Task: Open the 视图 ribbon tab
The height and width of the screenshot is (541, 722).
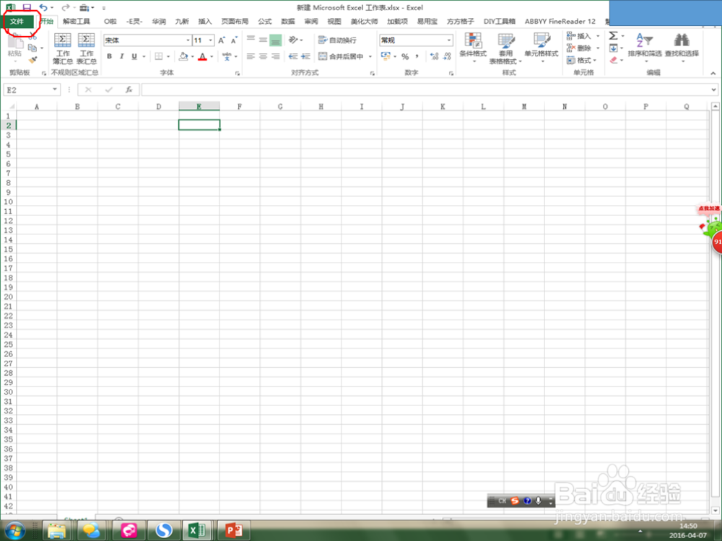Action: [334, 21]
